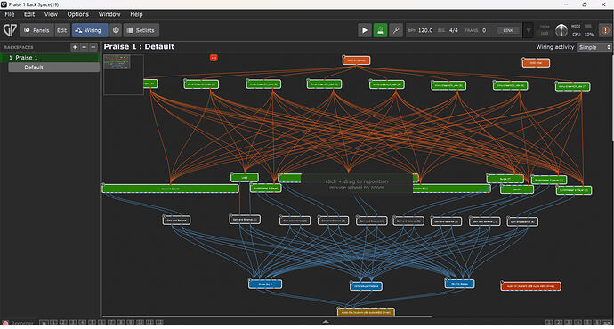The image size is (614, 329).
Task: Toggle the Ableton LINK button
Action: pos(508,30)
